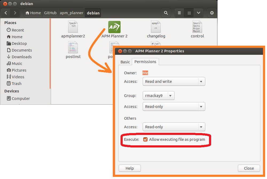Viewport: 267px width, 179px height.
Task: Click the Close button in Properties
Action: tap(249, 168)
